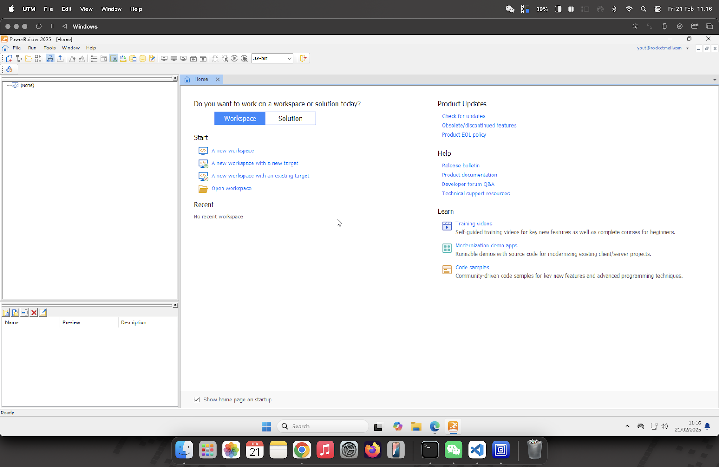719x467 pixels.
Task: Click the Next Error toolbar icon
Action: pyautogui.click(x=72, y=58)
